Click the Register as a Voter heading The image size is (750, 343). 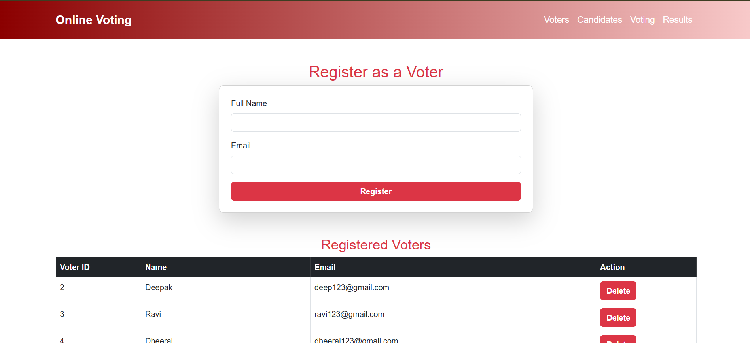(376, 72)
